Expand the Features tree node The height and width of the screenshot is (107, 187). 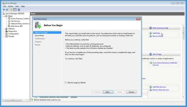(4, 29)
